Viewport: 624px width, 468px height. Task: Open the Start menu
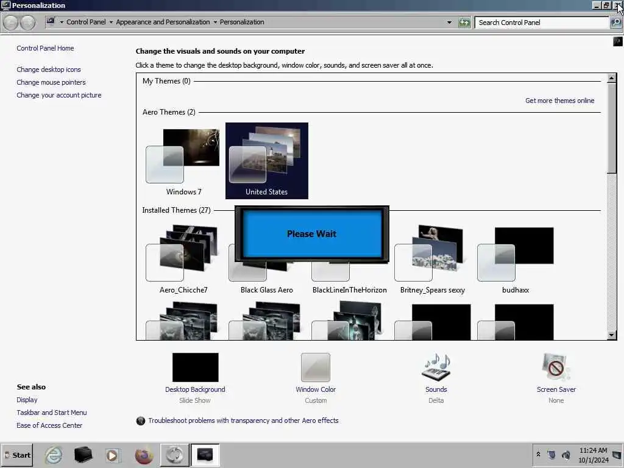click(x=17, y=455)
